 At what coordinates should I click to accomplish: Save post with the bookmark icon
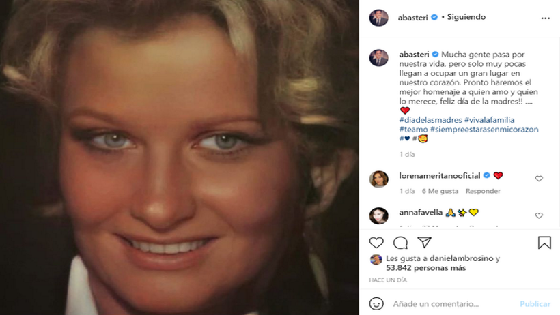[x=544, y=243]
